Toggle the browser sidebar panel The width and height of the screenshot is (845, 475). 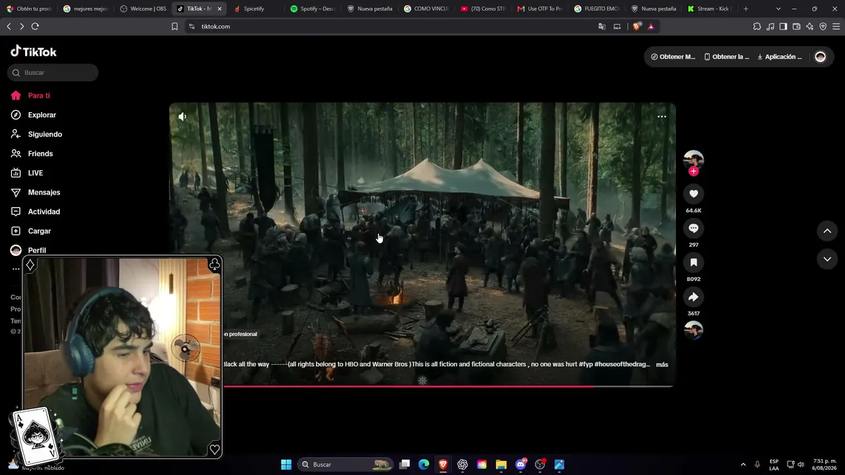point(783,26)
